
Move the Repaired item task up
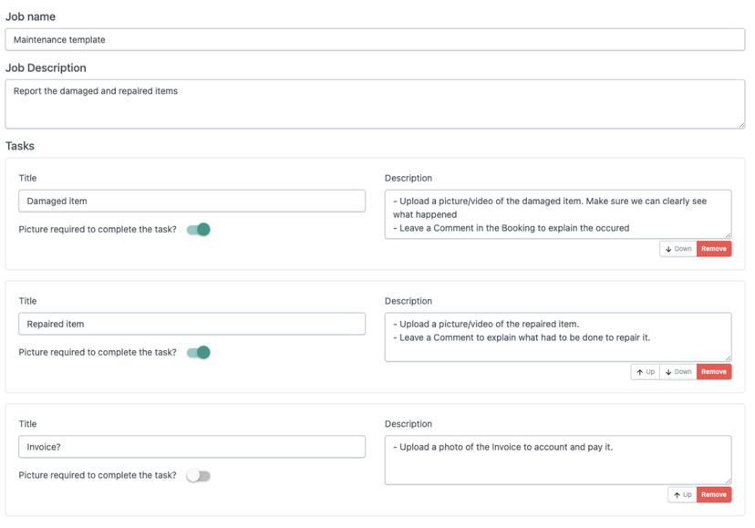(x=646, y=372)
